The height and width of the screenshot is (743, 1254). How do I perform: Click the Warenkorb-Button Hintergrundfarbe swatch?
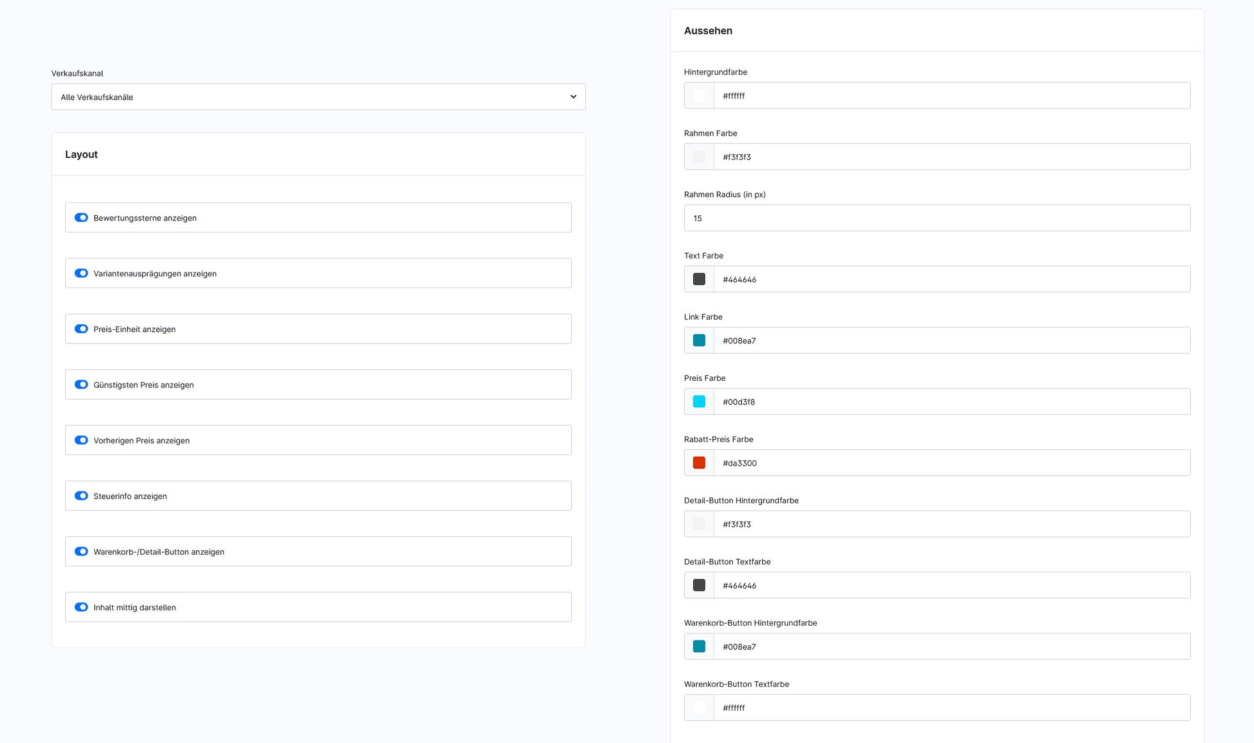click(x=698, y=646)
